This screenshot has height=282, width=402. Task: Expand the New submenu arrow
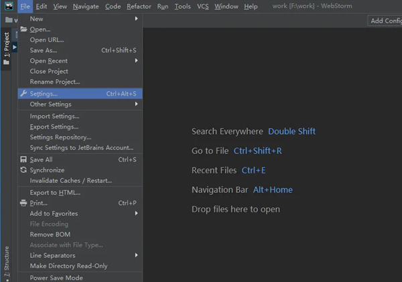(x=136, y=19)
